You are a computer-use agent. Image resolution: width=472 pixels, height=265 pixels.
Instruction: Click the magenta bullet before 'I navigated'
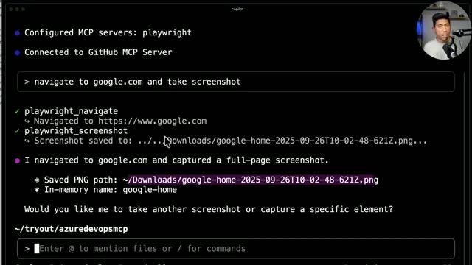17,160
